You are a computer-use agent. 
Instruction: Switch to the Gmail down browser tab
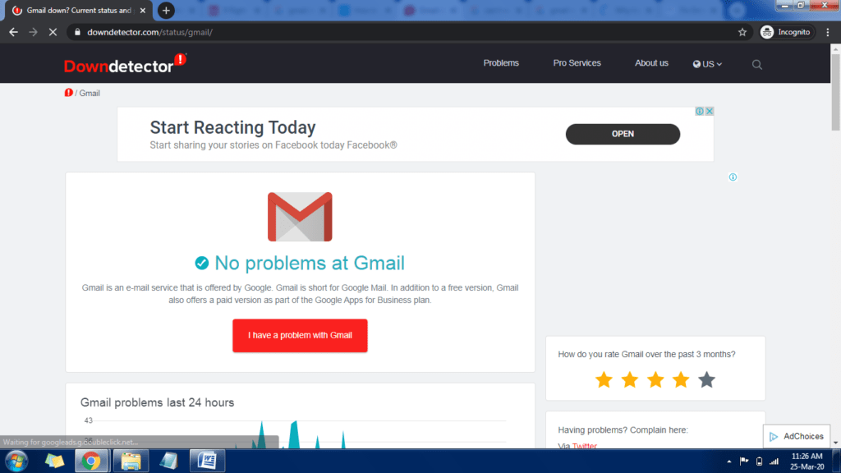pyautogui.click(x=74, y=11)
